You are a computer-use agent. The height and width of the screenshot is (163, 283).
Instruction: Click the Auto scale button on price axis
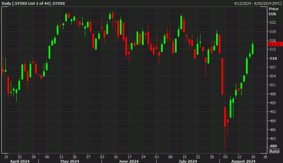[274, 151]
